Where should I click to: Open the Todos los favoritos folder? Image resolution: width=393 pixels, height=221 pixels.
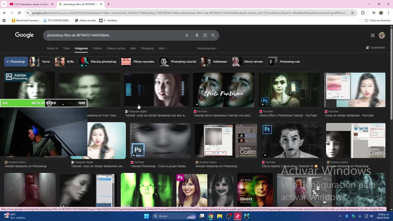(x=377, y=21)
